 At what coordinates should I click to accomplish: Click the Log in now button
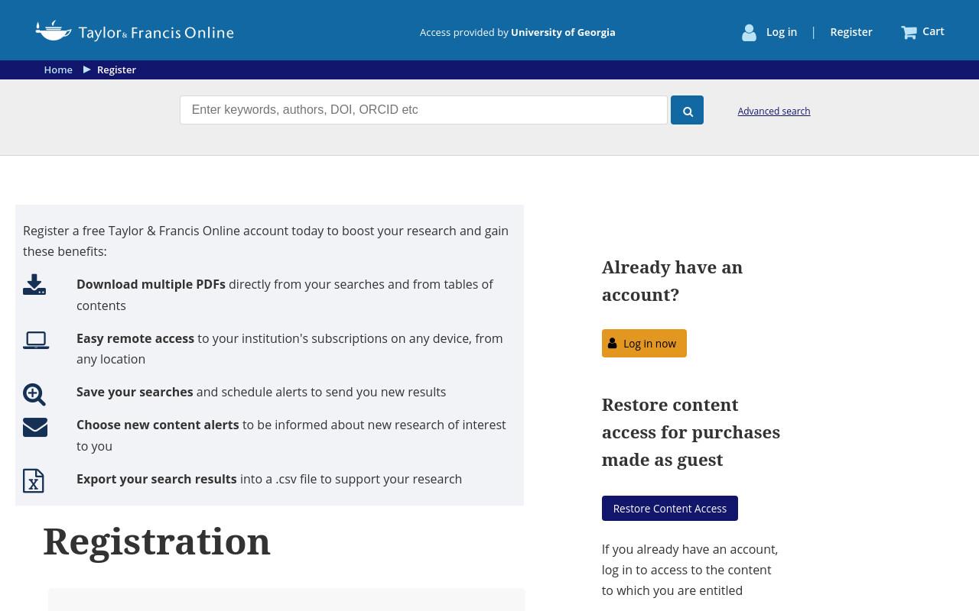point(644,344)
